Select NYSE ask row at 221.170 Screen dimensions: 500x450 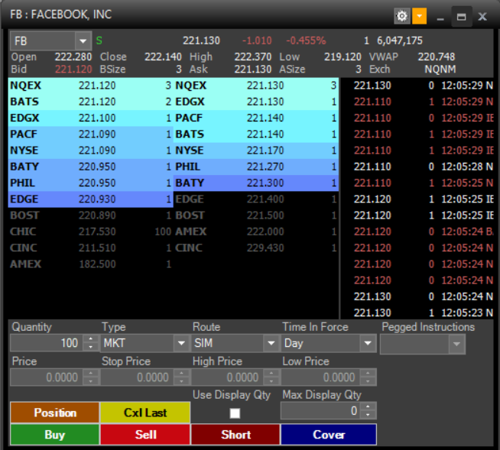pyautogui.click(x=256, y=151)
